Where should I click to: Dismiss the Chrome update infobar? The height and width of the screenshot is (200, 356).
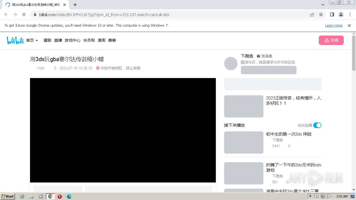coord(349,26)
